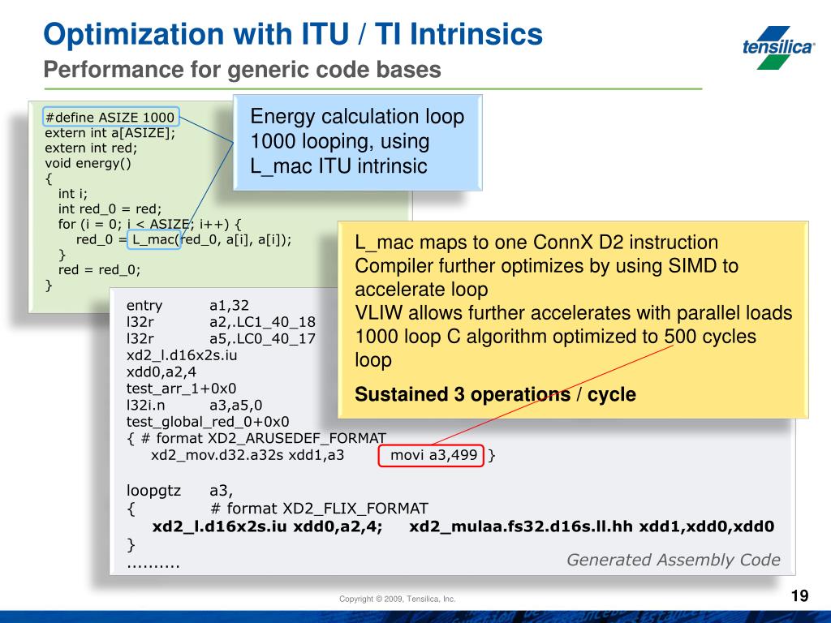The width and height of the screenshot is (831, 623).
Task: Click the 'int red_0 = red;' line
Action: point(110,208)
